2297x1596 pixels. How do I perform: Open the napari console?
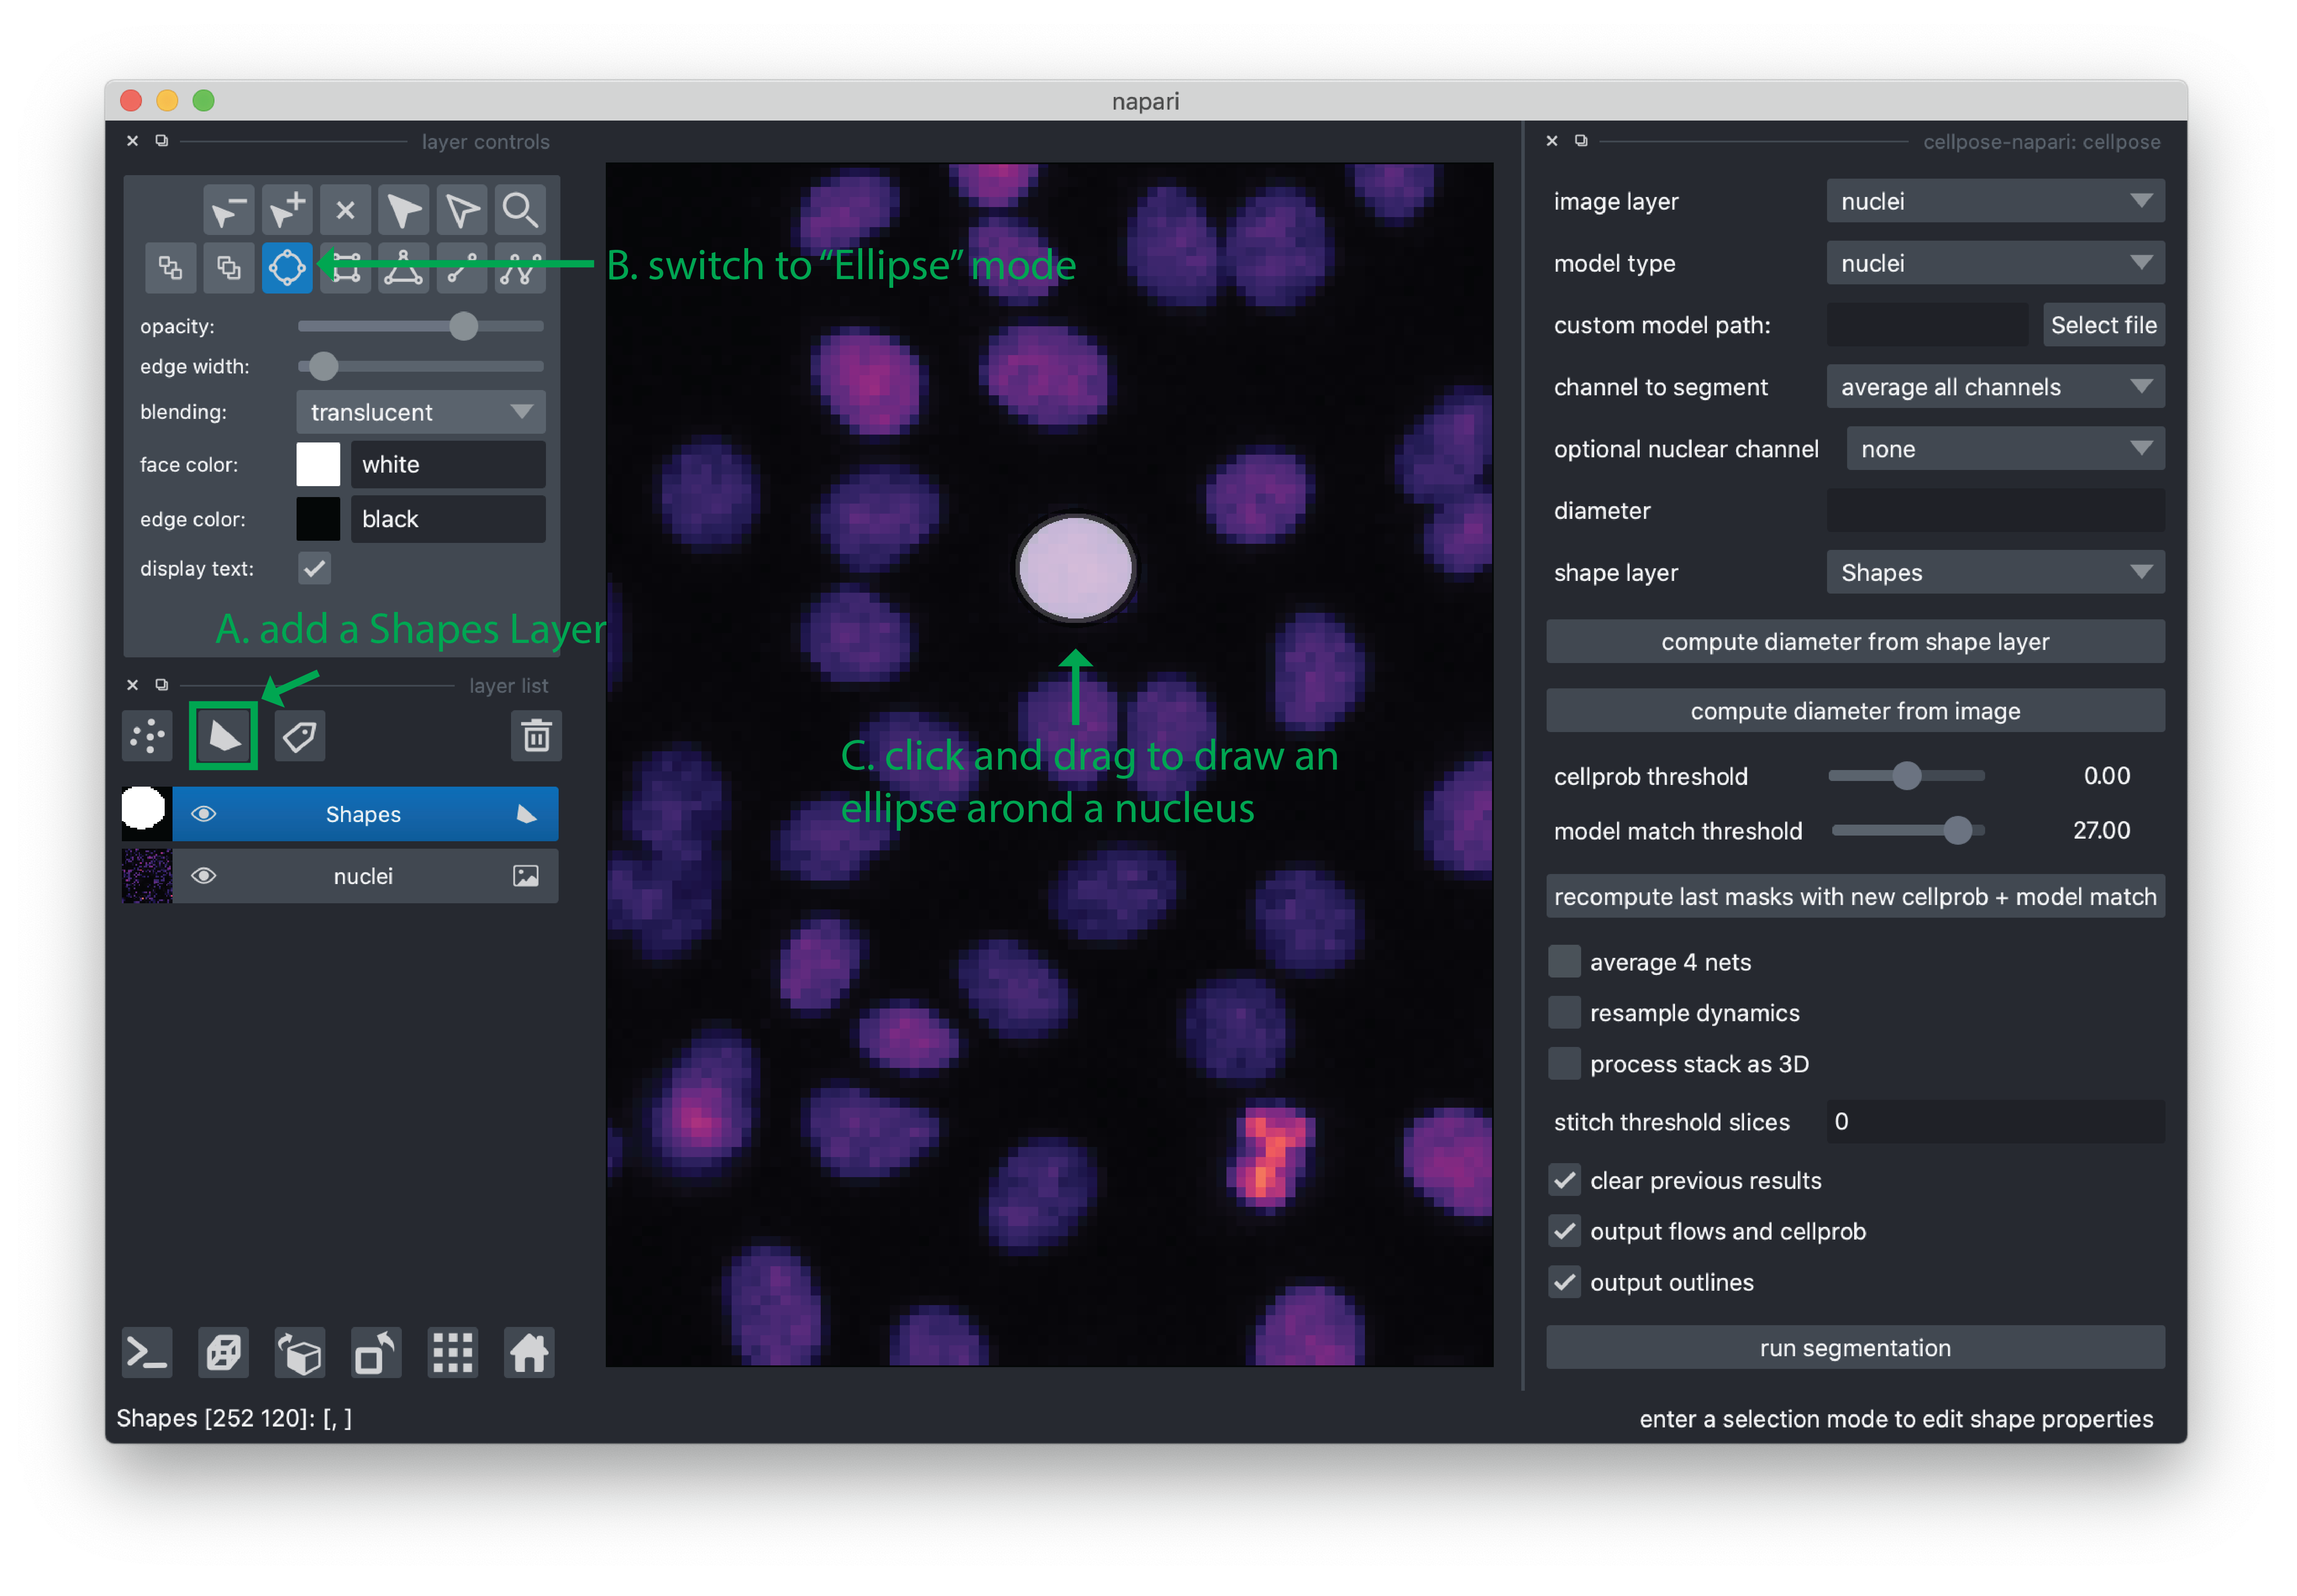pos(147,1354)
